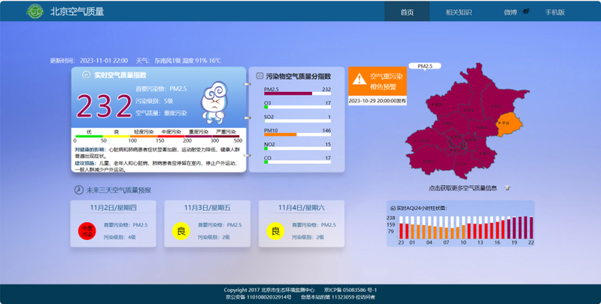This screenshot has width=601, height=304.
Task: Click the 238 label on the AQI chart axis
Action: click(390, 217)
